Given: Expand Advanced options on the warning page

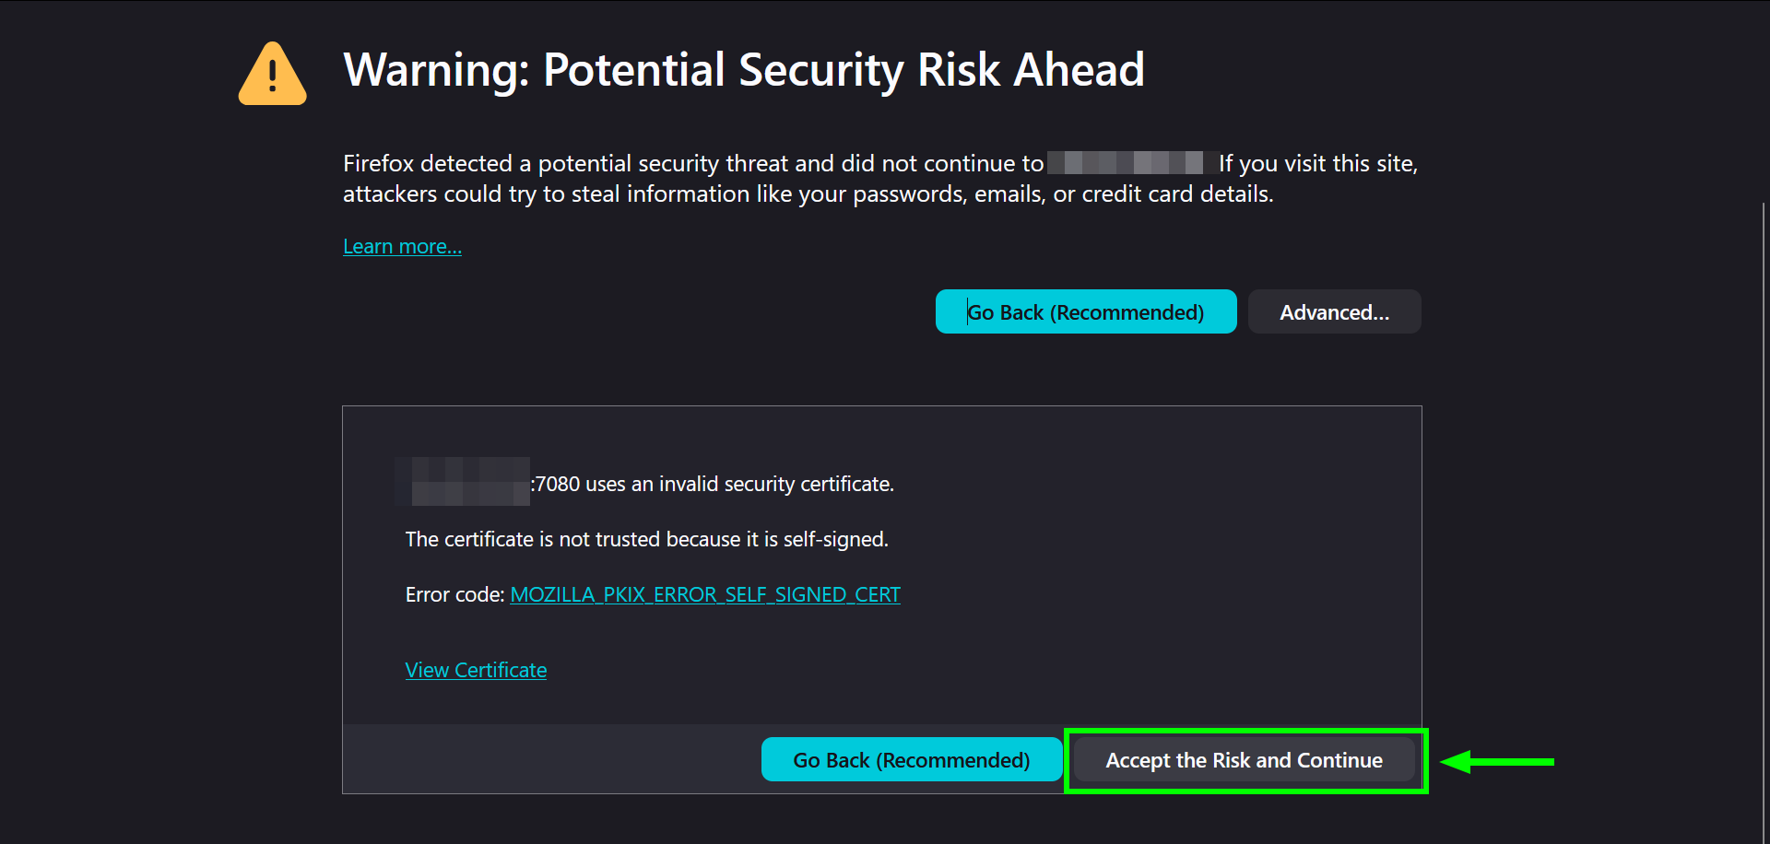Looking at the screenshot, I should coord(1334,311).
